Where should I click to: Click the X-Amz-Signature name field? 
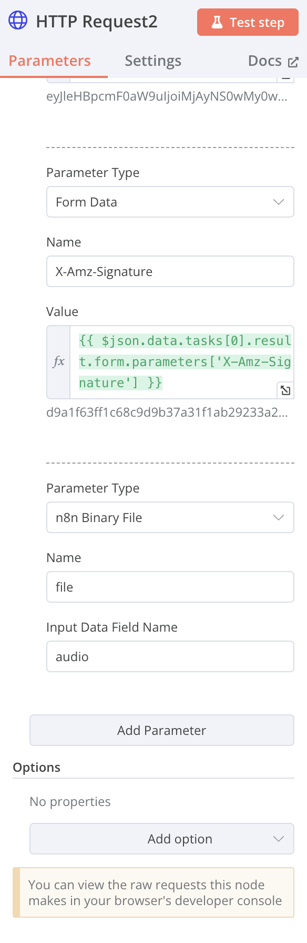click(170, 271)
